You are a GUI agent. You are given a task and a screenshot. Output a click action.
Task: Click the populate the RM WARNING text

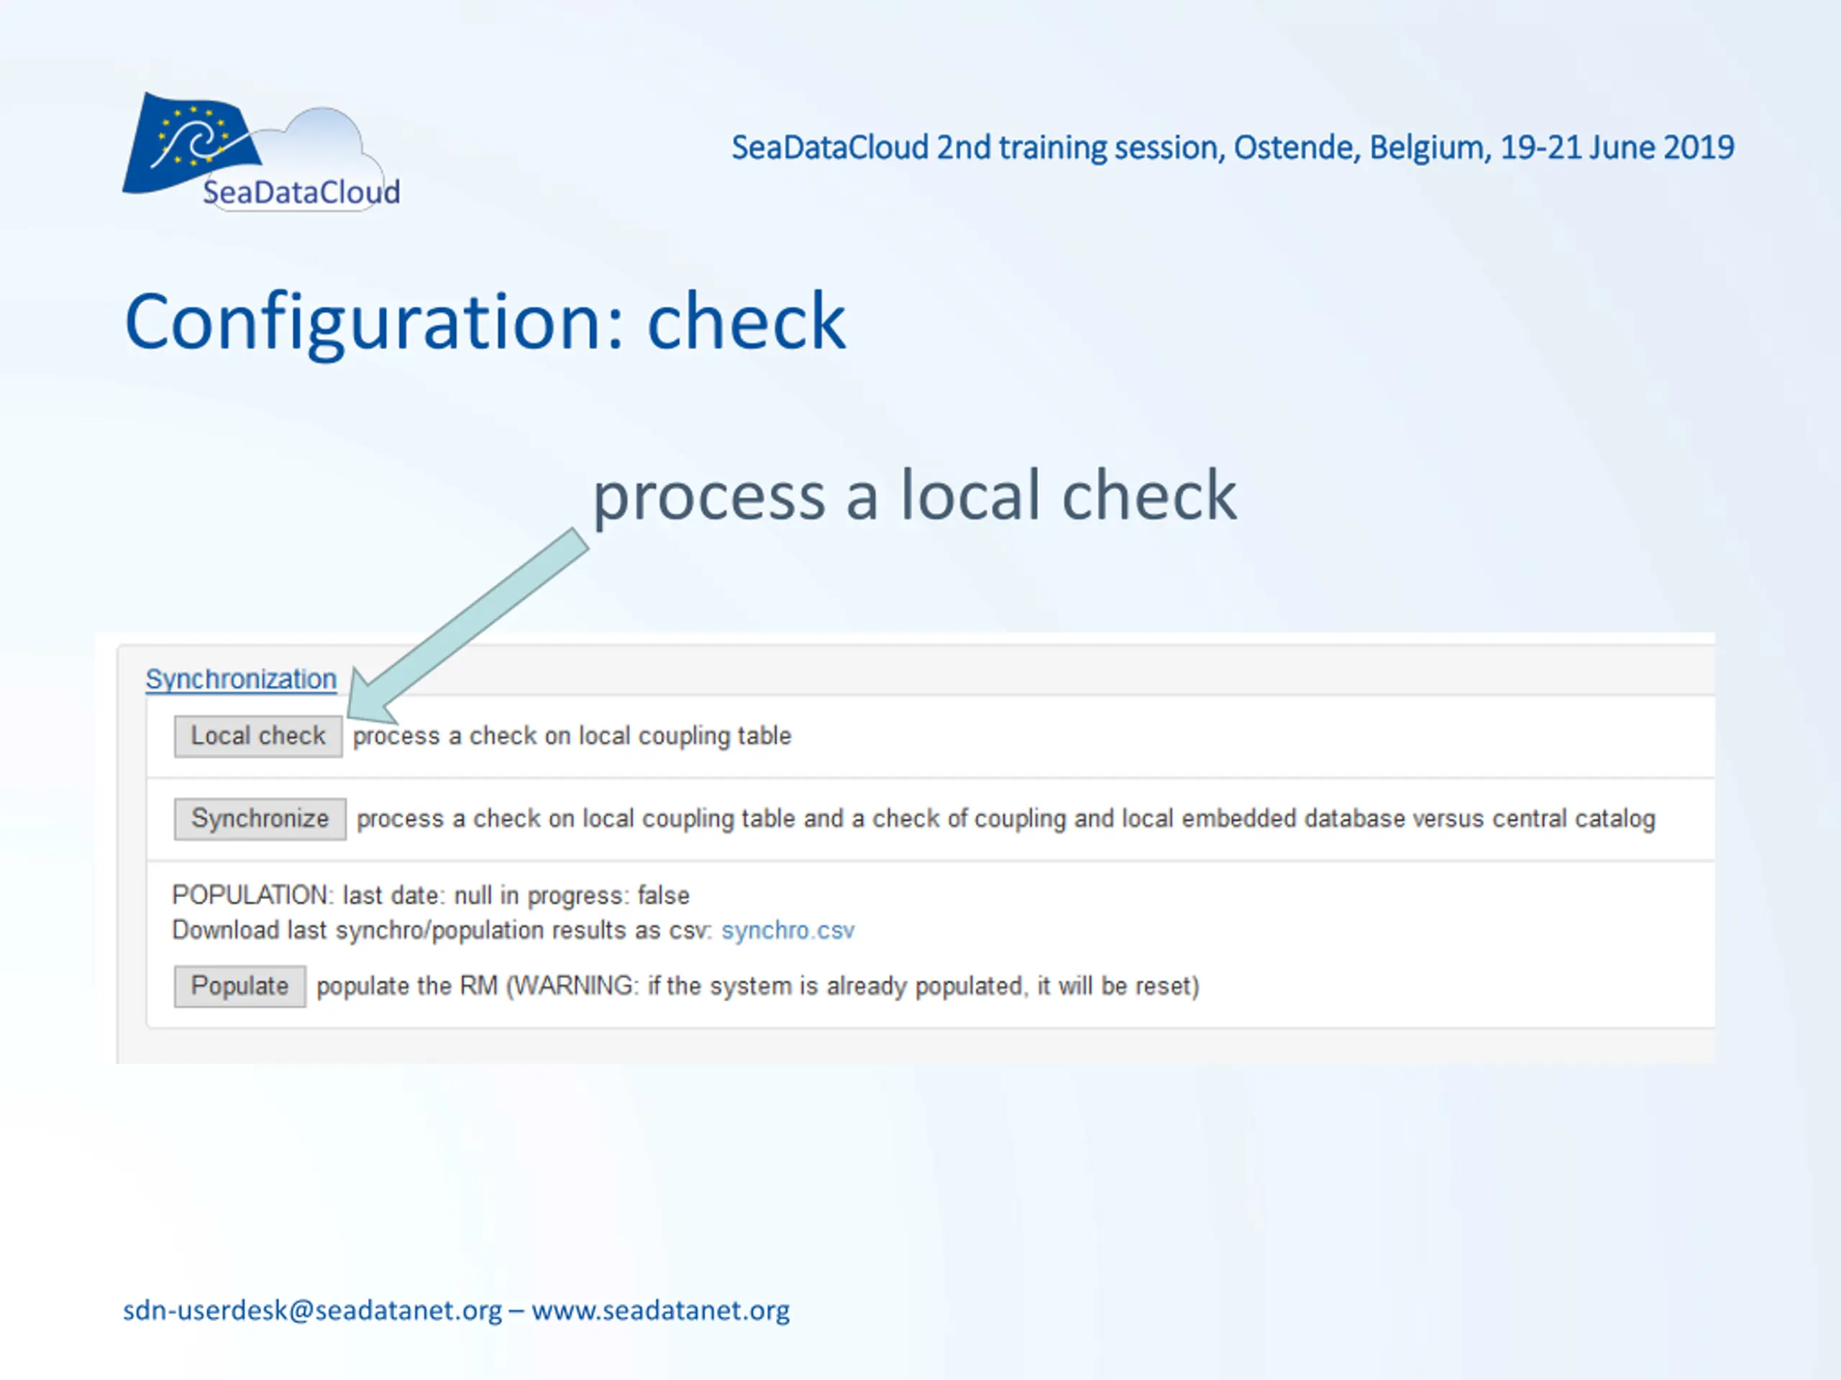758,985
